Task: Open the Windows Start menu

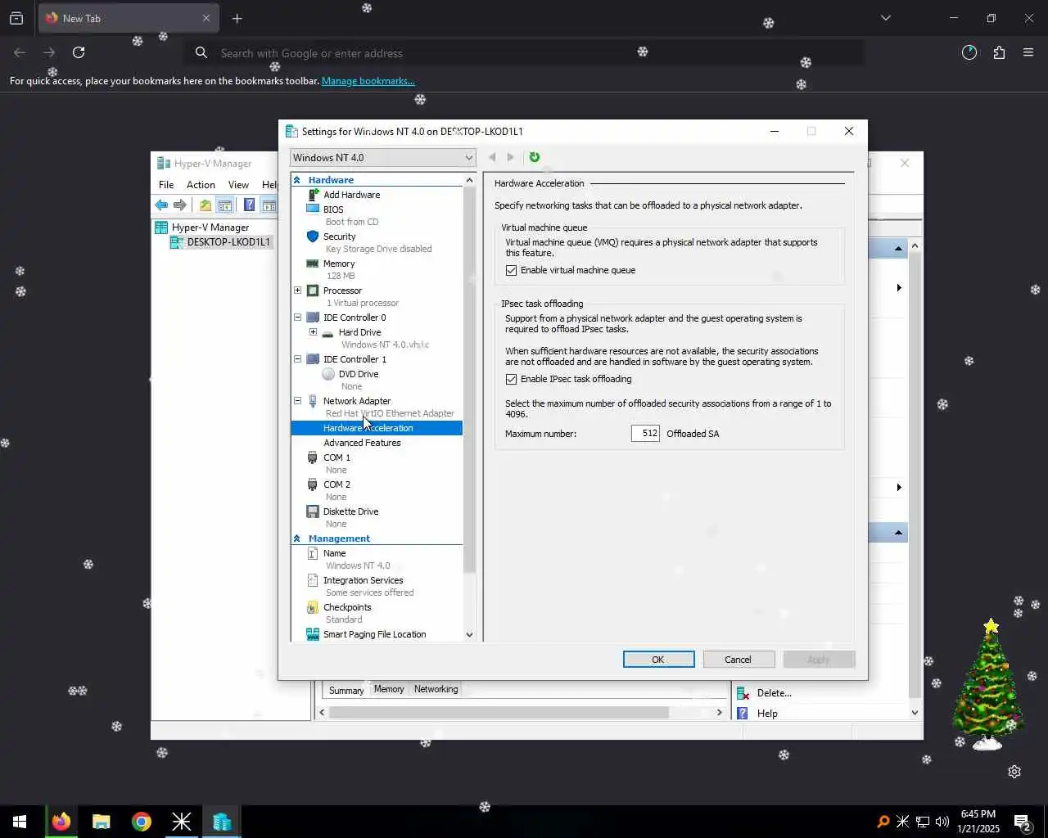Action: coord(20,822)
